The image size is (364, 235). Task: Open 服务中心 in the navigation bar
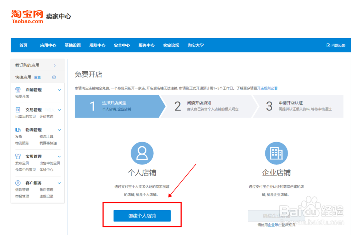click(x=146, y=45)
